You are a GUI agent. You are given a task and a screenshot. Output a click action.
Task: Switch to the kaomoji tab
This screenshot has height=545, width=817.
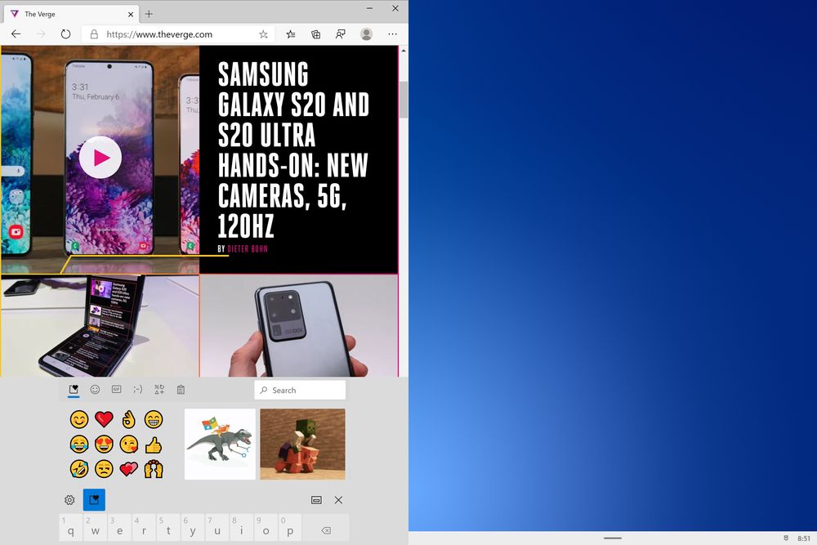coord(137,389)
